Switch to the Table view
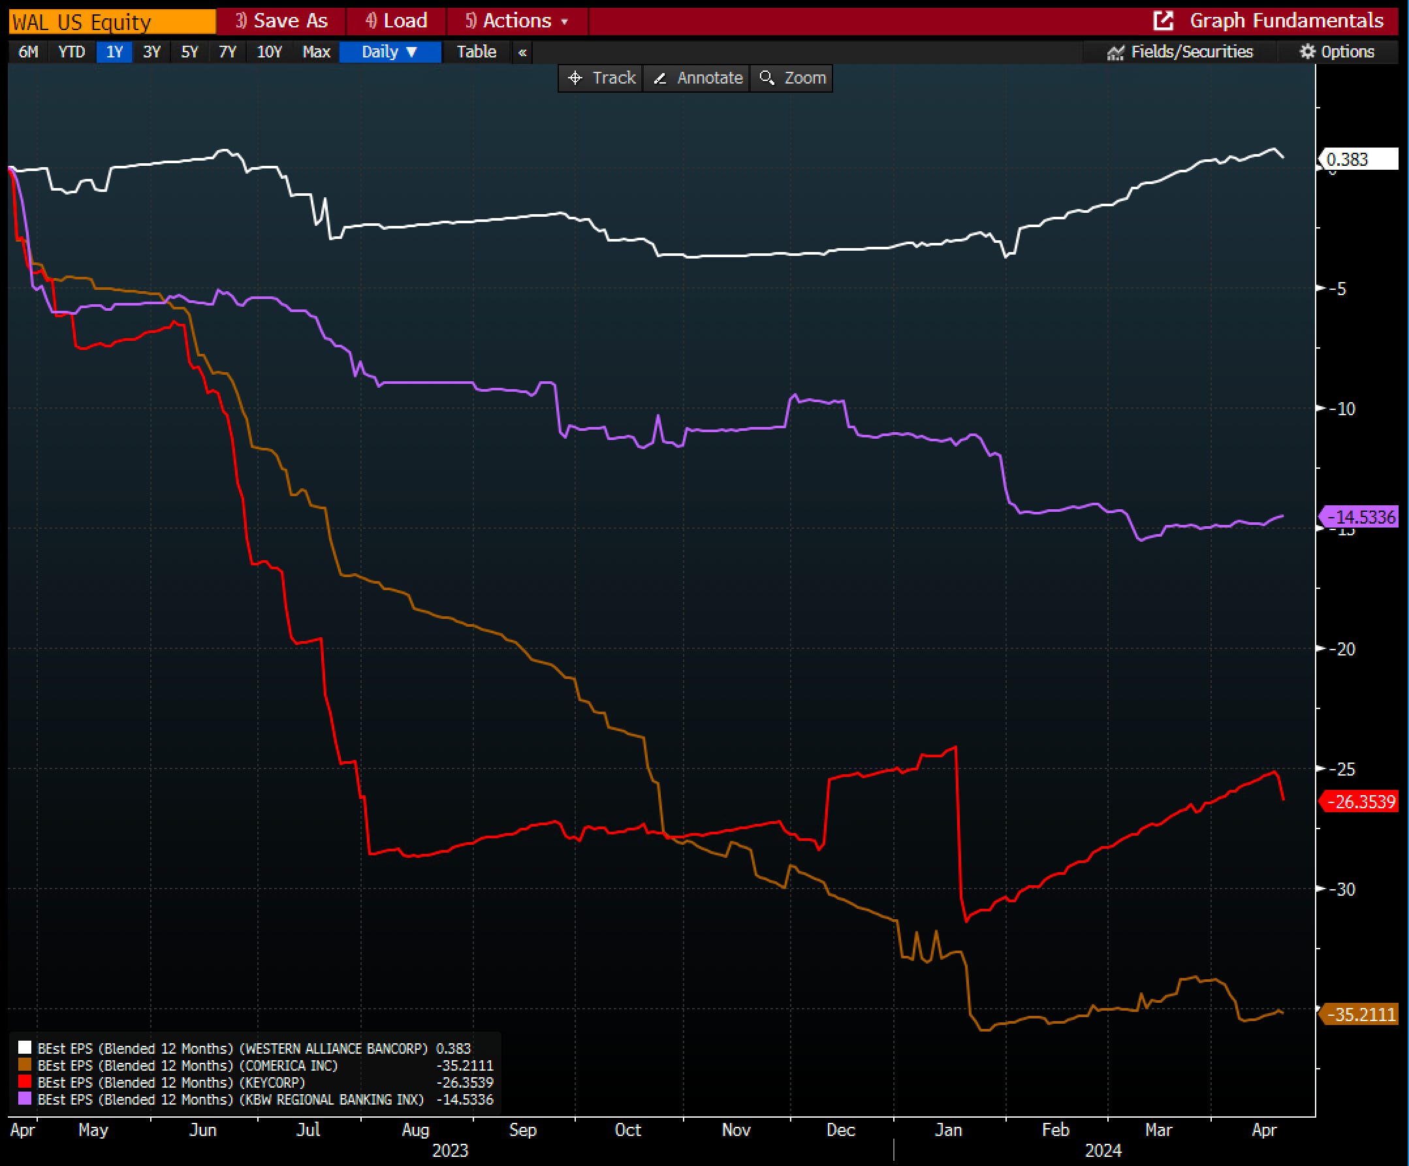Image resolution: width=1409 pixels, height=1166 pixels. pos(477,52)
